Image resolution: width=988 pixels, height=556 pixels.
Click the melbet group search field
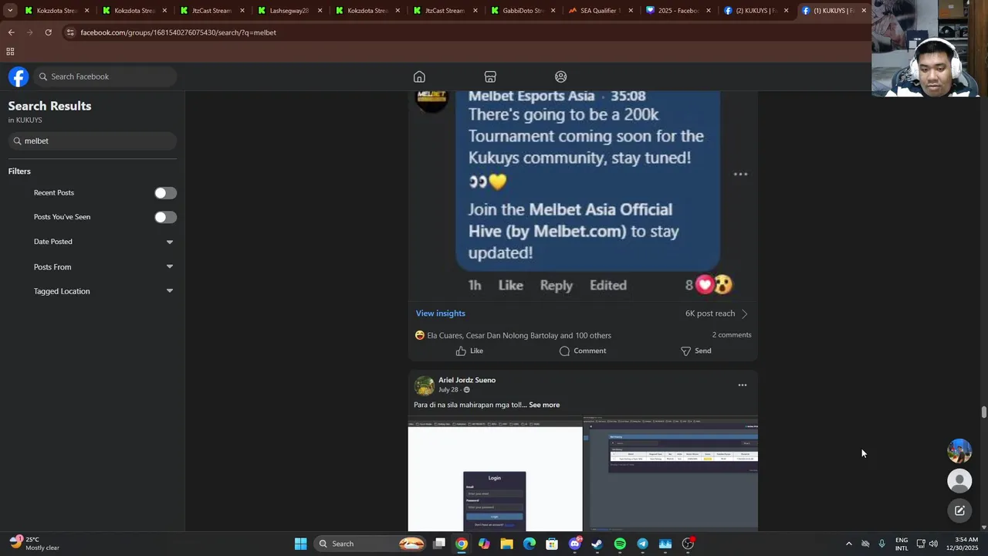click(93, 141)
